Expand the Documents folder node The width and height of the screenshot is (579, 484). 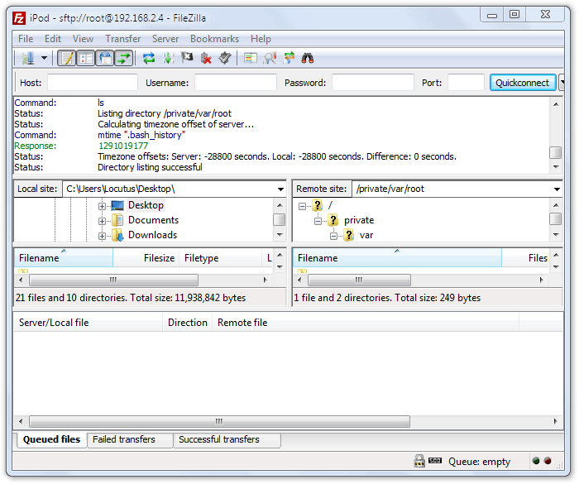point(102,221)
